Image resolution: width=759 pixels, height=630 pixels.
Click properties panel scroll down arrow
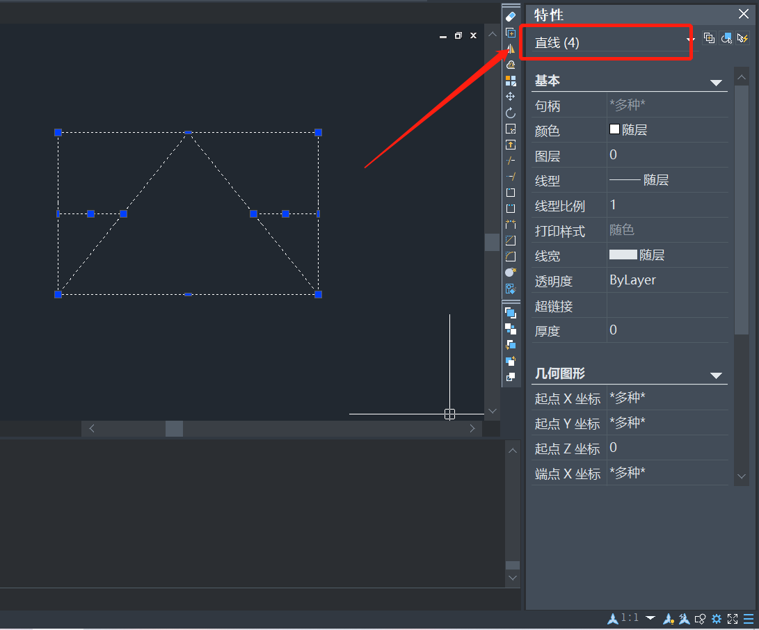[x=742, y=476]
